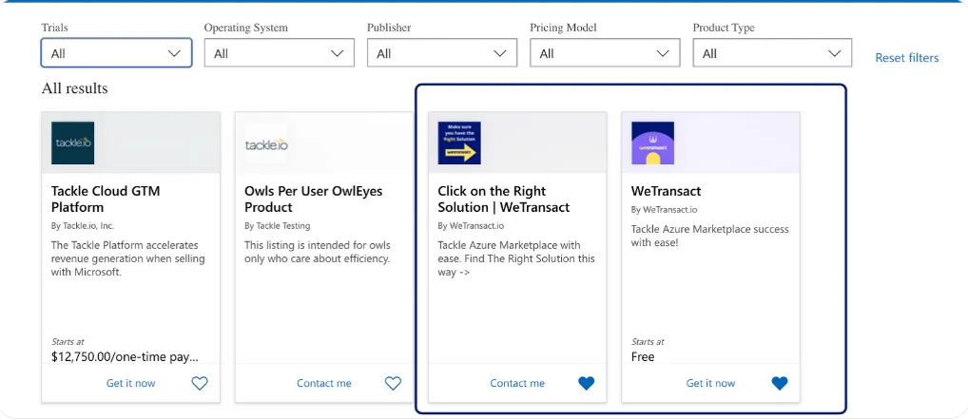
Task: Select 'By Tackle Testing' publisher text
Action: (278, 226)
